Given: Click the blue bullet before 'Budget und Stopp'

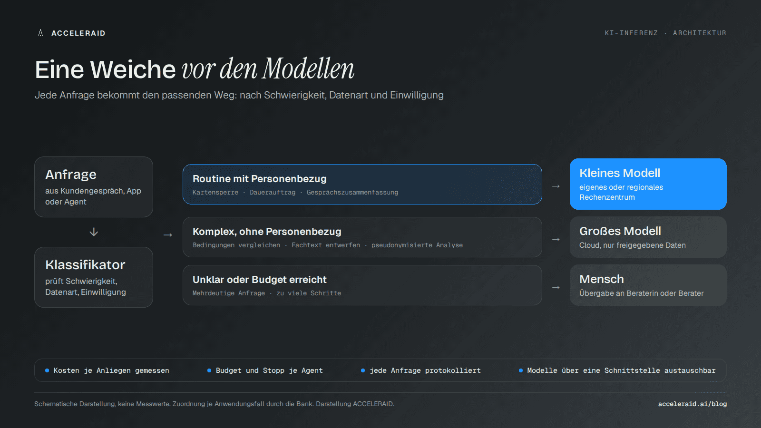Looking at the screenshot, I should [x=209, y=370].
